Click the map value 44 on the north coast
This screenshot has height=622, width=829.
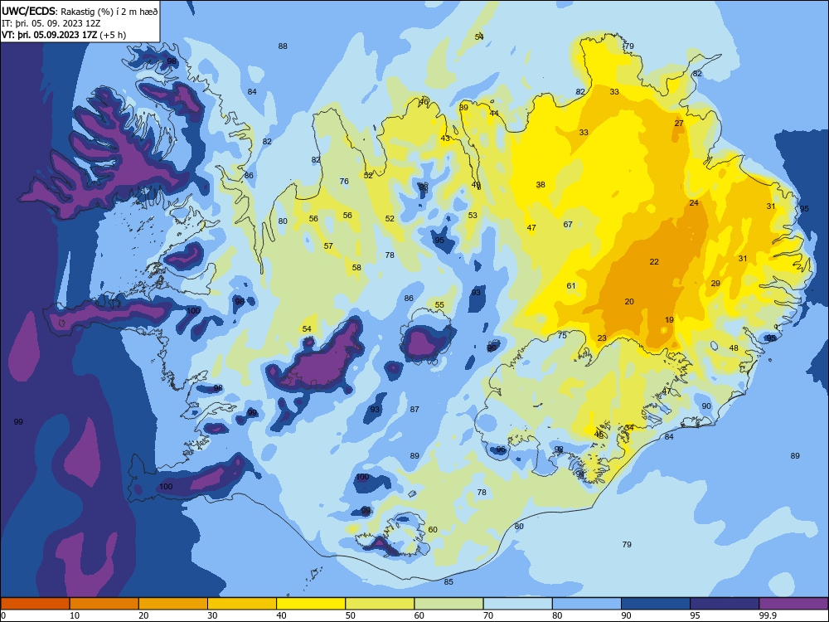[494, 114]
